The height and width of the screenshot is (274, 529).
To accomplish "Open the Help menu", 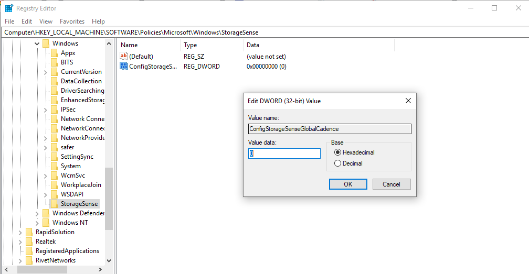I will [x=98, y=21].
